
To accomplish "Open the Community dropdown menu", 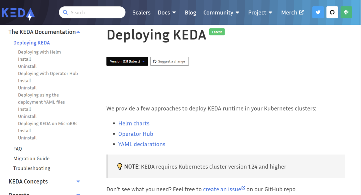I will (x=221, y=12).
